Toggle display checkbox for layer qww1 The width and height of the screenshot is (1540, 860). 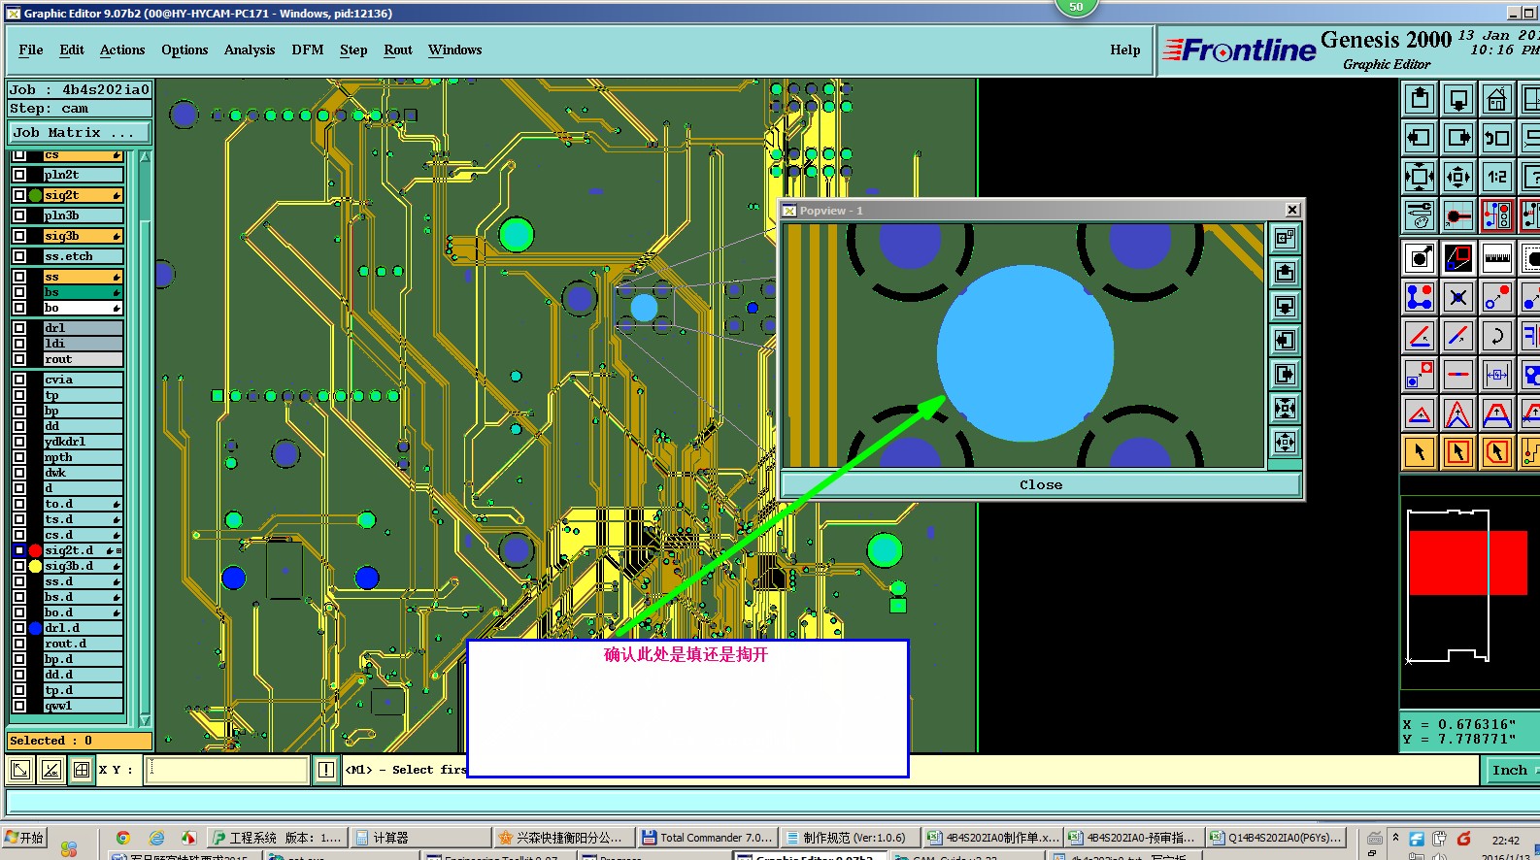point(18,706)
